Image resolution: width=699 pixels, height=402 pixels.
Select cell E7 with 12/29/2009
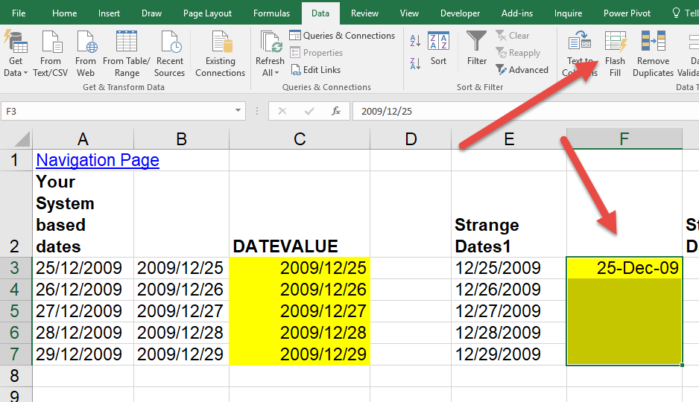click(x=509, y=354)
